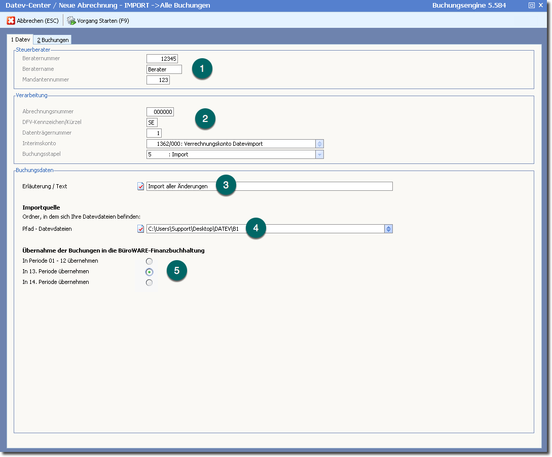Image resolution: width=552 pixels, height=457 pixels.
Task: Select 'In 14. Periode übernehmen' radio button
Action: coord(149,282)
